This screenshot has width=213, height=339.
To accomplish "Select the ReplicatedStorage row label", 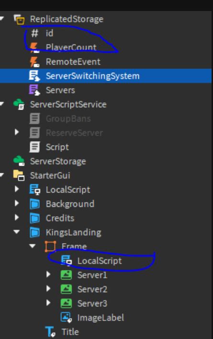I will (67, 19).
